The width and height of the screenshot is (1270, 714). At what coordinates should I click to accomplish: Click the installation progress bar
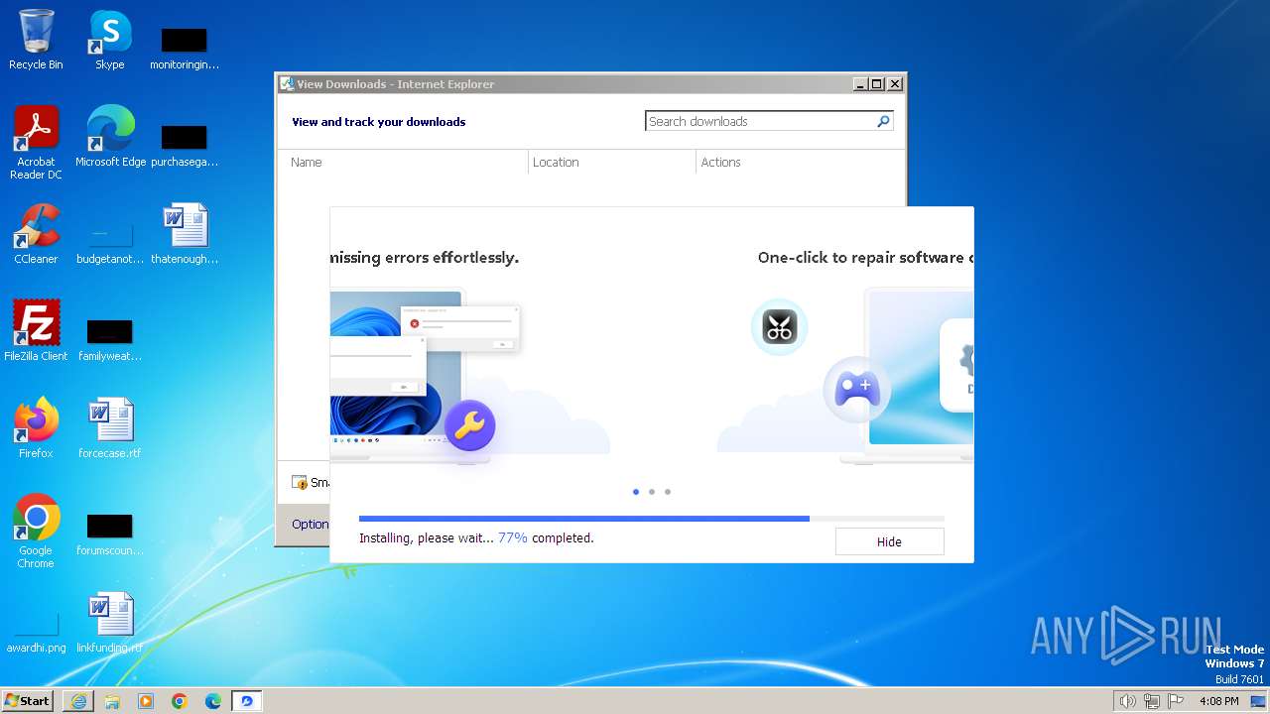tap(651, 519)
